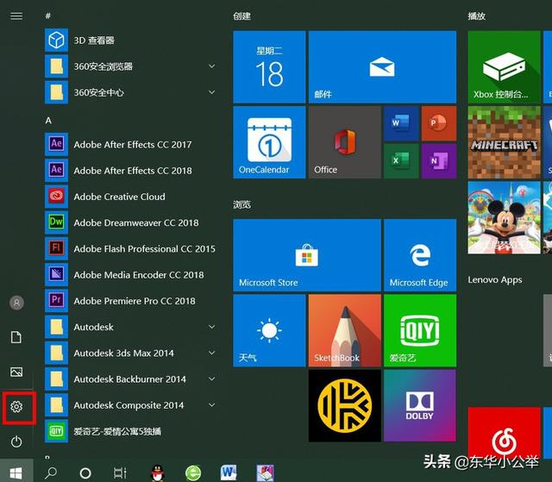Launch Adobe Dreamweaver CC 2018

tap(135, 222)
